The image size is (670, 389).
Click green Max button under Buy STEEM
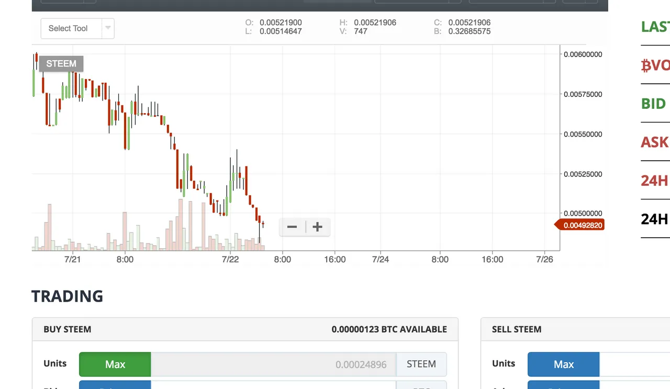click(115, 364)
